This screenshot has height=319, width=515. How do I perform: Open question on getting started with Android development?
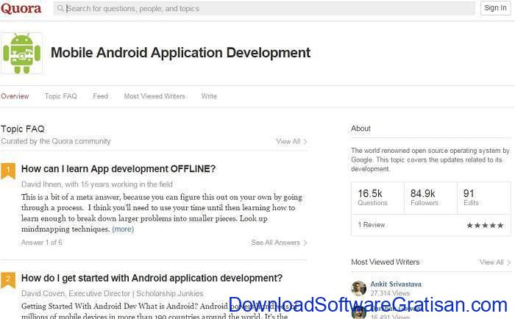(x=152, y=278)
